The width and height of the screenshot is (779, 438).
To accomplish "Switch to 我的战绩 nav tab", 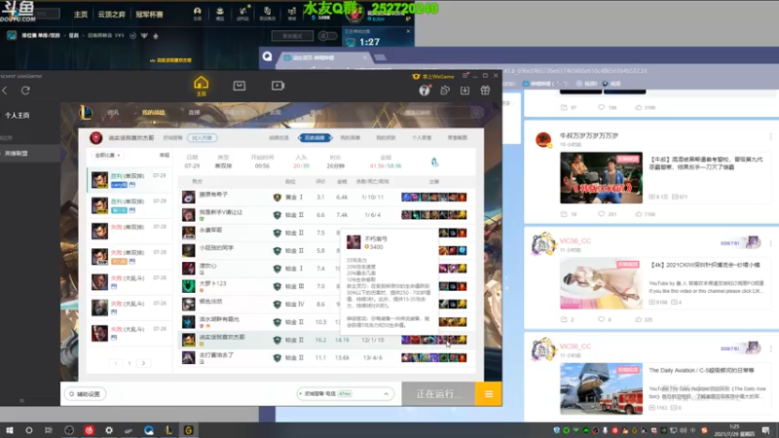I will click(x=154, y=113).
